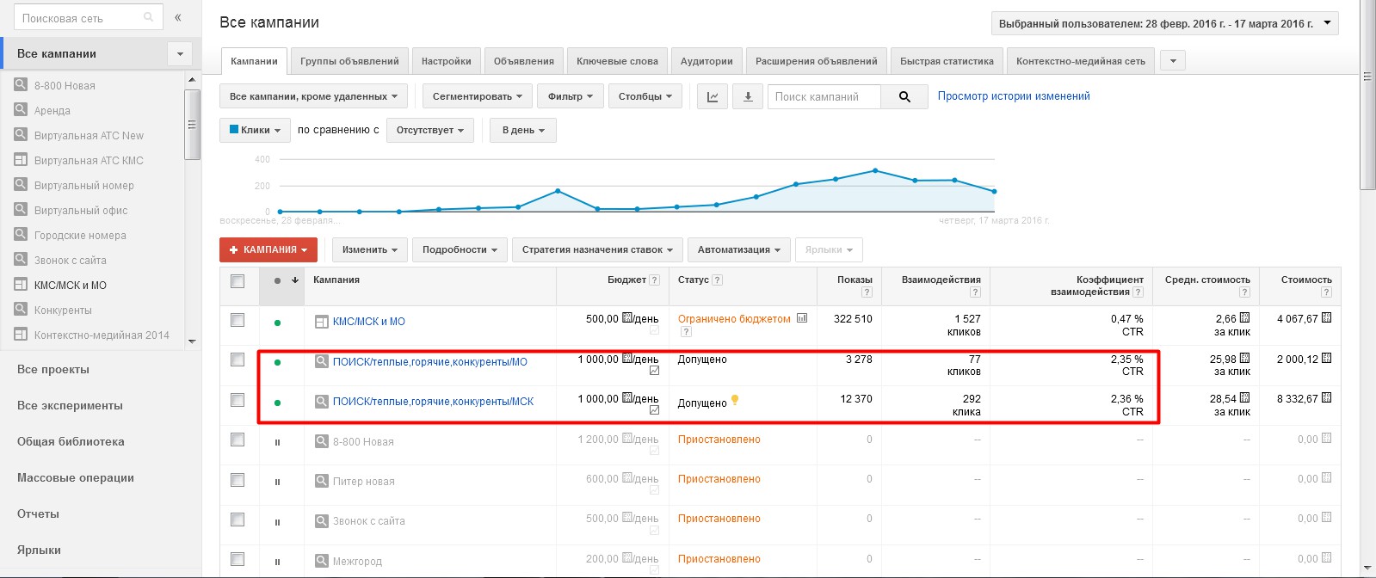
Task: Click the Поиск кампаний input field
Action: click(x=824, y=96)
